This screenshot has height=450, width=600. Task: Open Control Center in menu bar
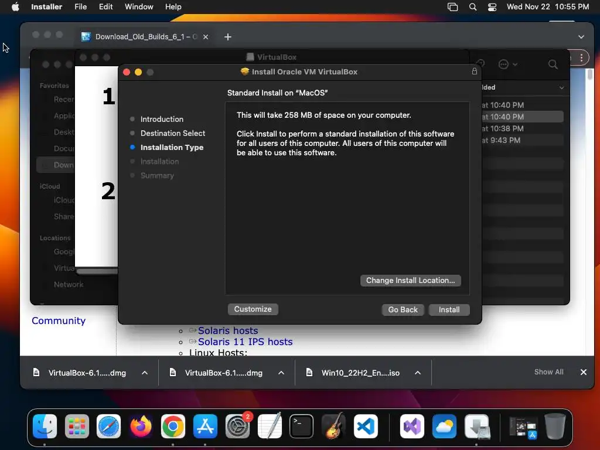pos(492,6)
